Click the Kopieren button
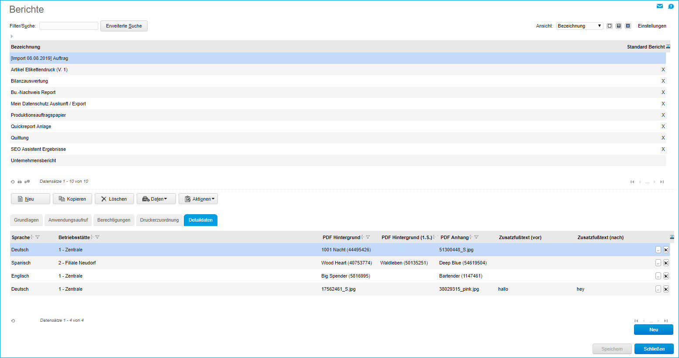 72,199
